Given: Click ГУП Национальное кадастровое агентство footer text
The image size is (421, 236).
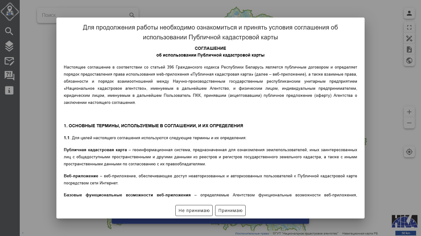Looking at the screenshot, I should coord(305,234).
